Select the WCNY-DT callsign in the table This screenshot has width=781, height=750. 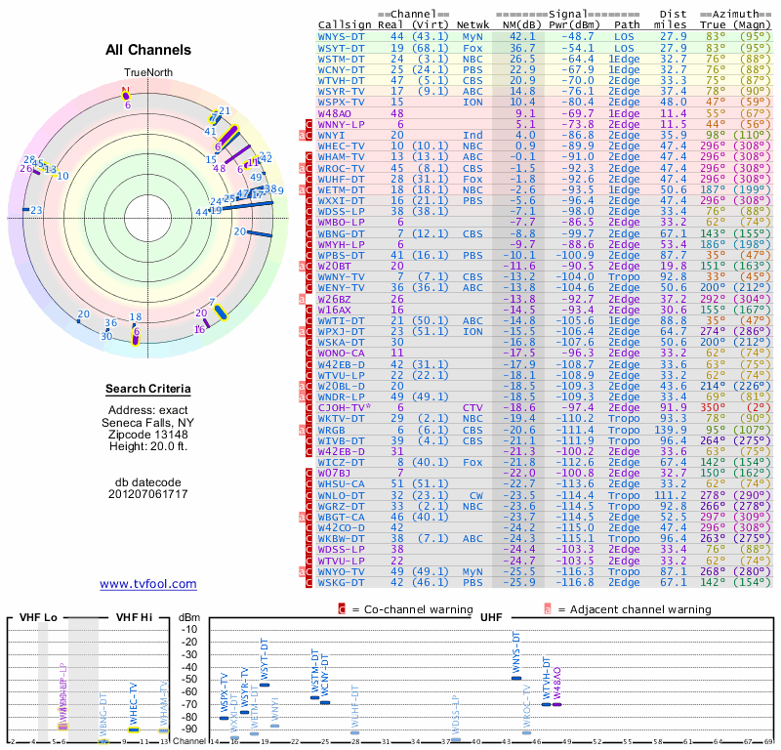coord(341,69)
